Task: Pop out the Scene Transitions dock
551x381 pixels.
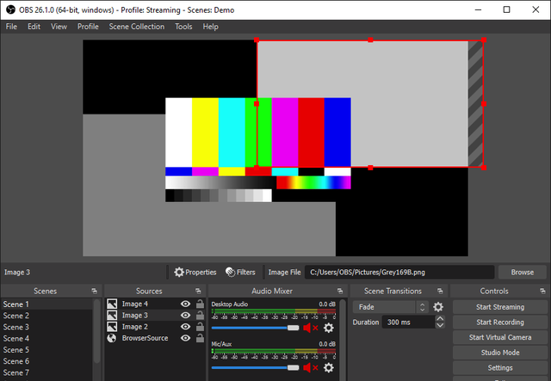Action: point(440,291)
